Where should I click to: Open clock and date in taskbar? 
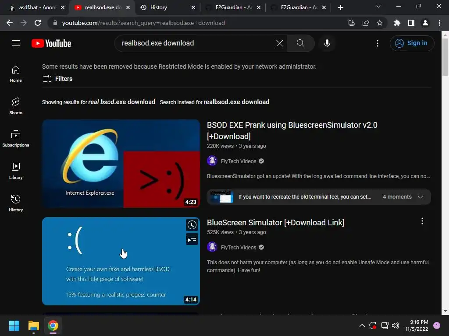pos(417,325)
